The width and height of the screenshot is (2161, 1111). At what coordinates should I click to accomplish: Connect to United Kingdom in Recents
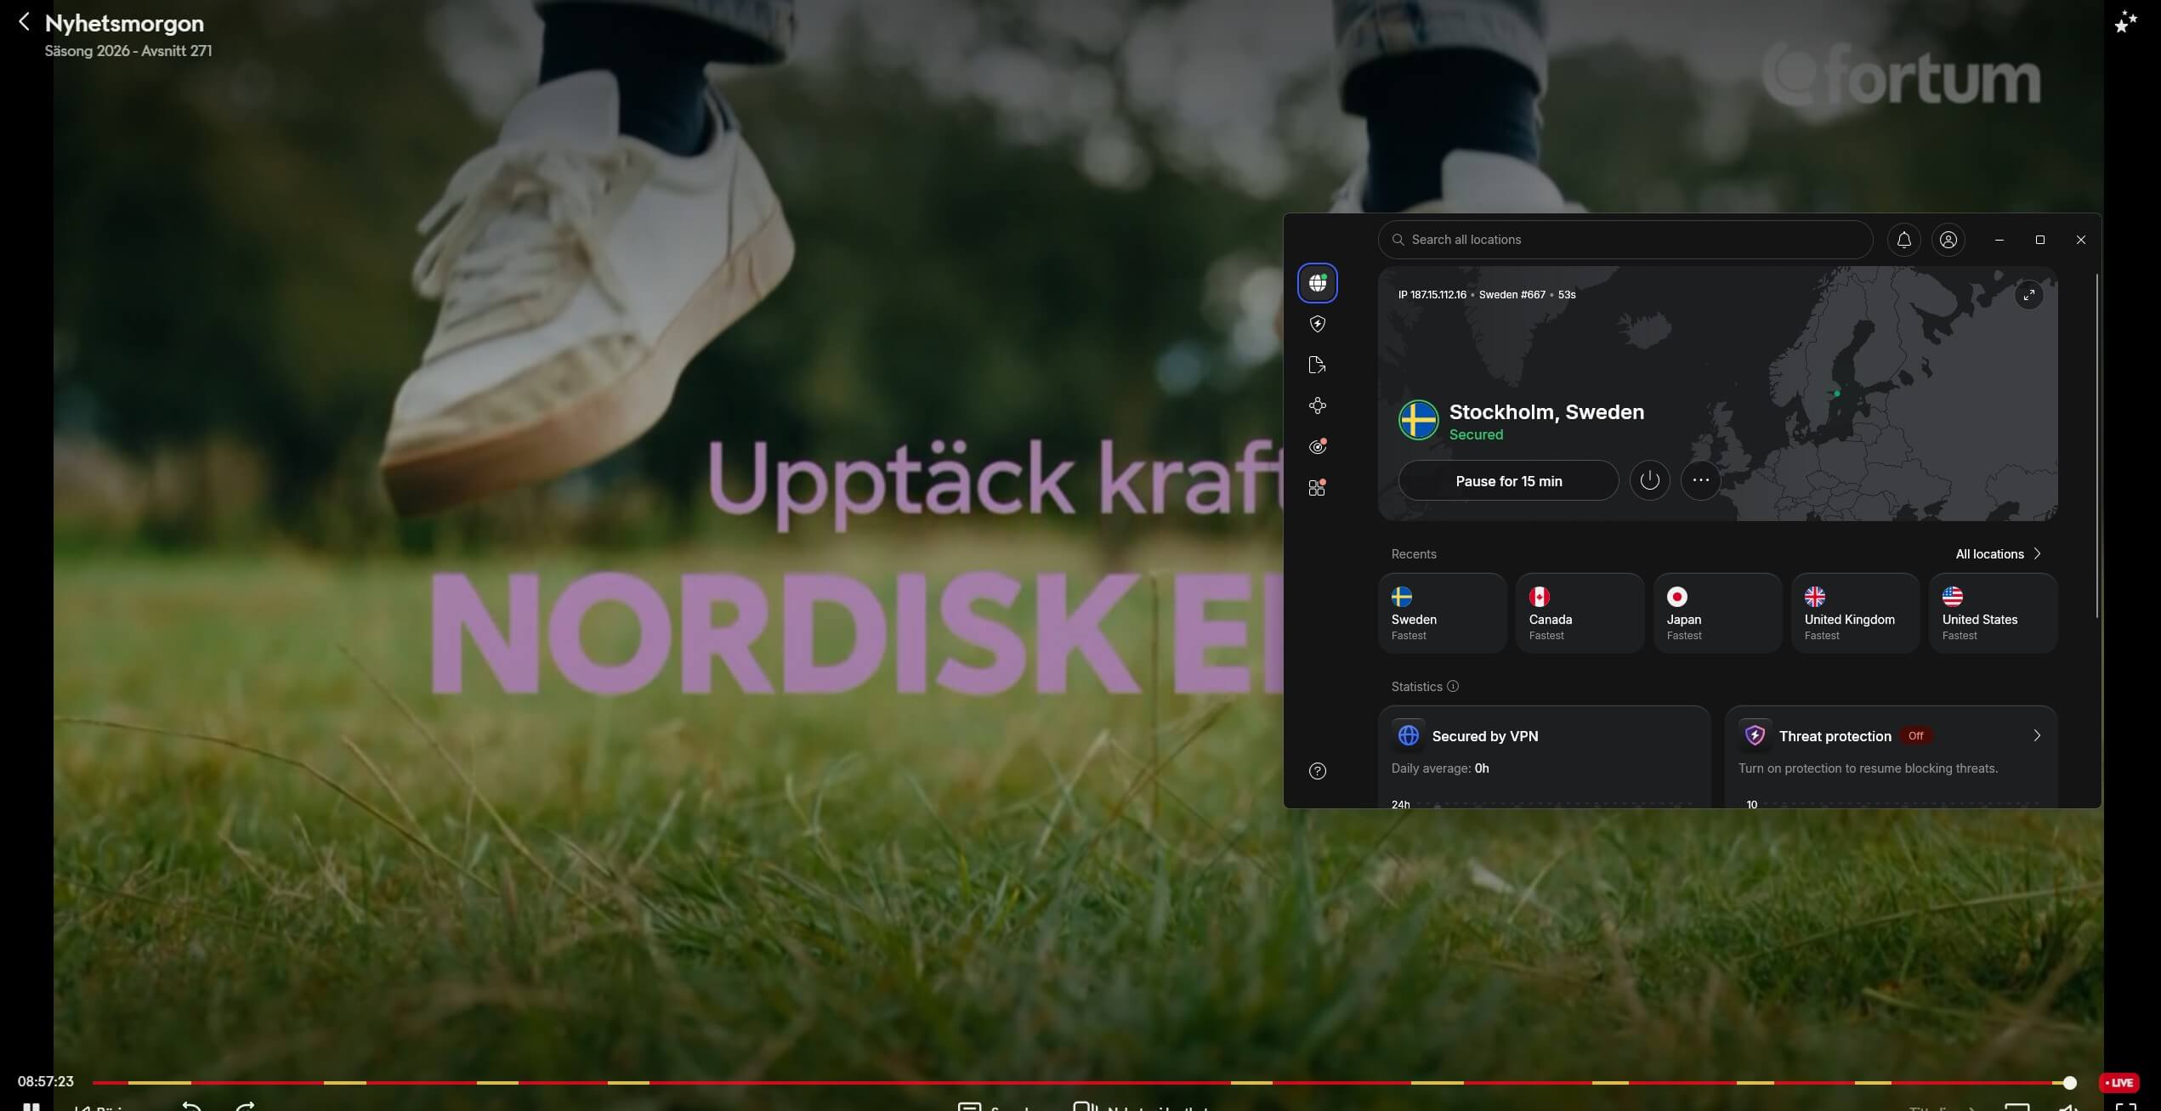tap(1855, 613)
